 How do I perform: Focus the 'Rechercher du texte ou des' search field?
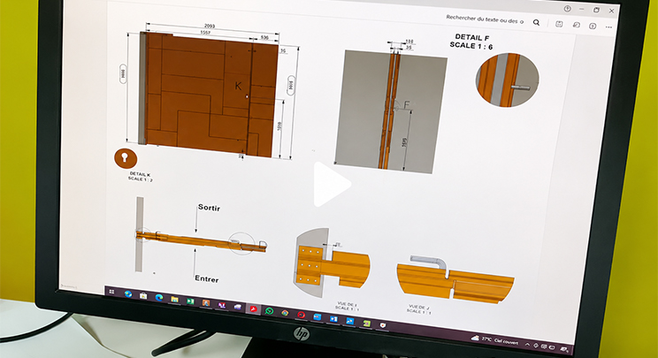pos(485,19)
